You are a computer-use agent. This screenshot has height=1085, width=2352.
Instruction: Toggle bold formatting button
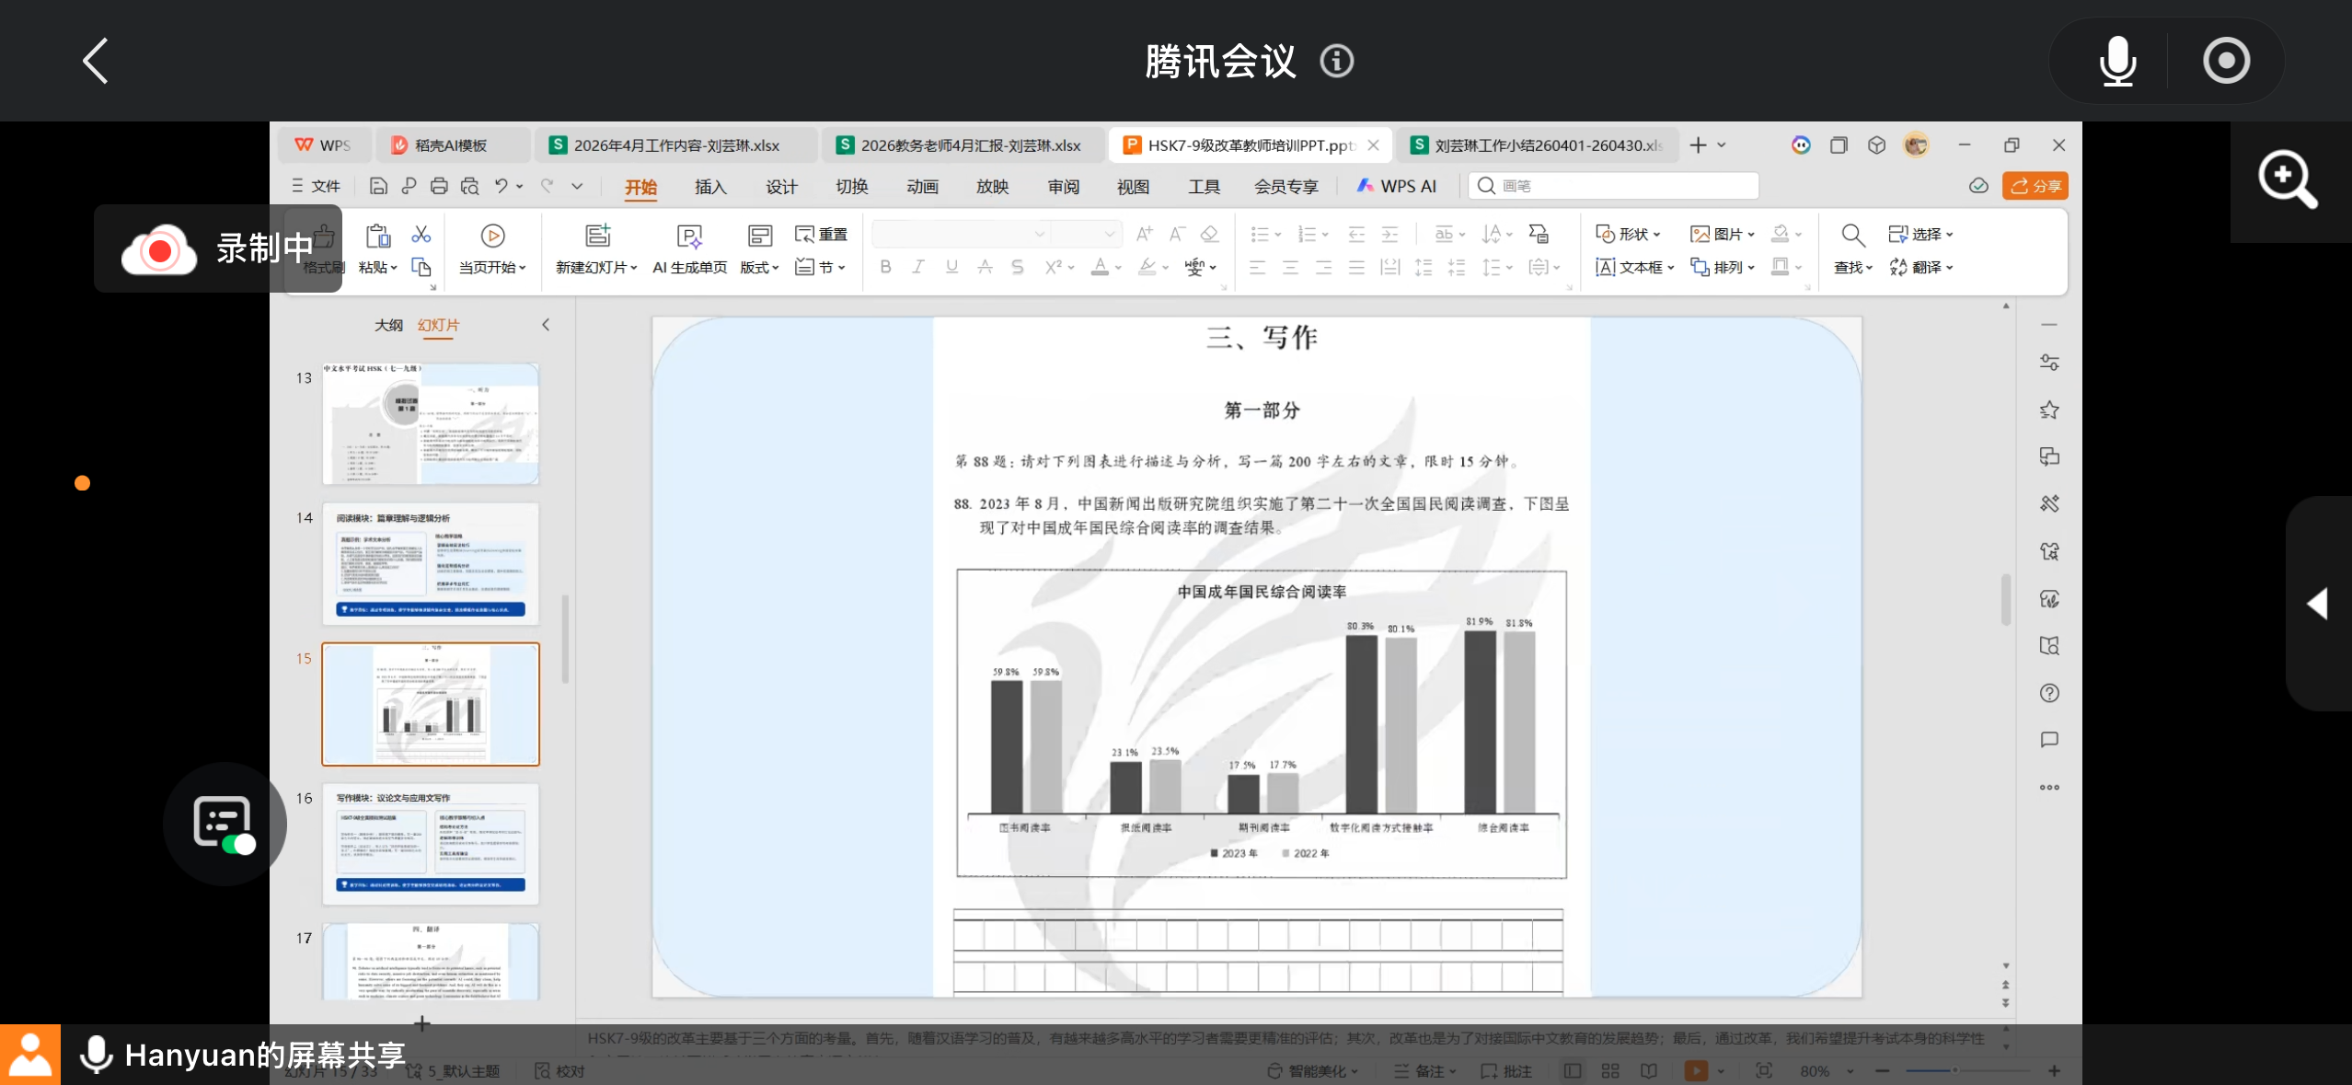(885, 267)
